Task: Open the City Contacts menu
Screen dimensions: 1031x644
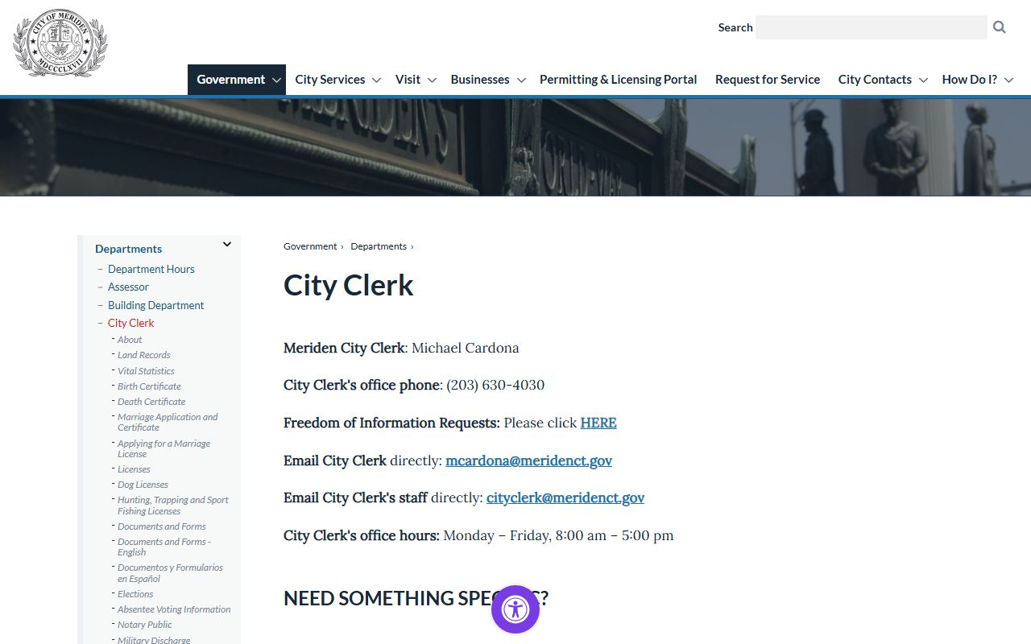Action: (875, 79)
